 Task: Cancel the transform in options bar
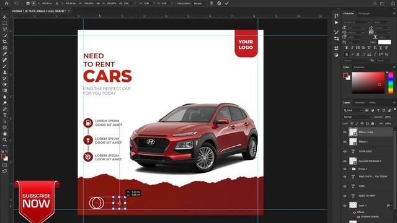tap(219, 3)
